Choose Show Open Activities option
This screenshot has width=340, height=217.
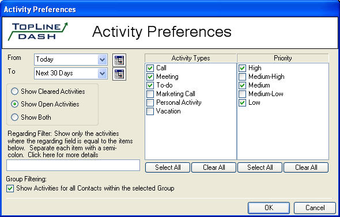point(14,104)
